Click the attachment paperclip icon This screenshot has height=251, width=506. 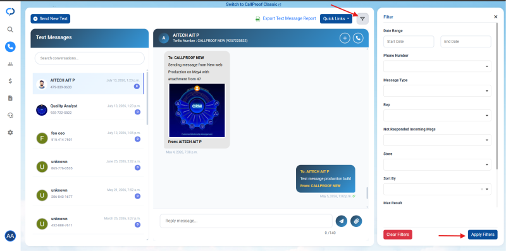coord(356,221)
